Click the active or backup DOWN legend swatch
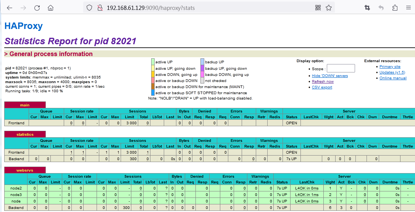This screenshot has height=212, width=415. [153, 80]
